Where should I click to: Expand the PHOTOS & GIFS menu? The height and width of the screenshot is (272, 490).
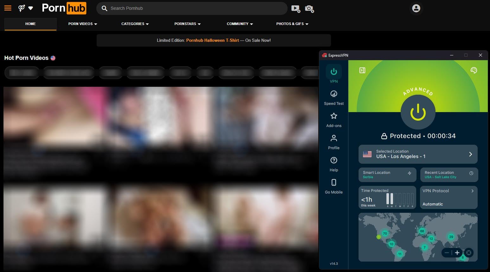[x=292, y=24]
